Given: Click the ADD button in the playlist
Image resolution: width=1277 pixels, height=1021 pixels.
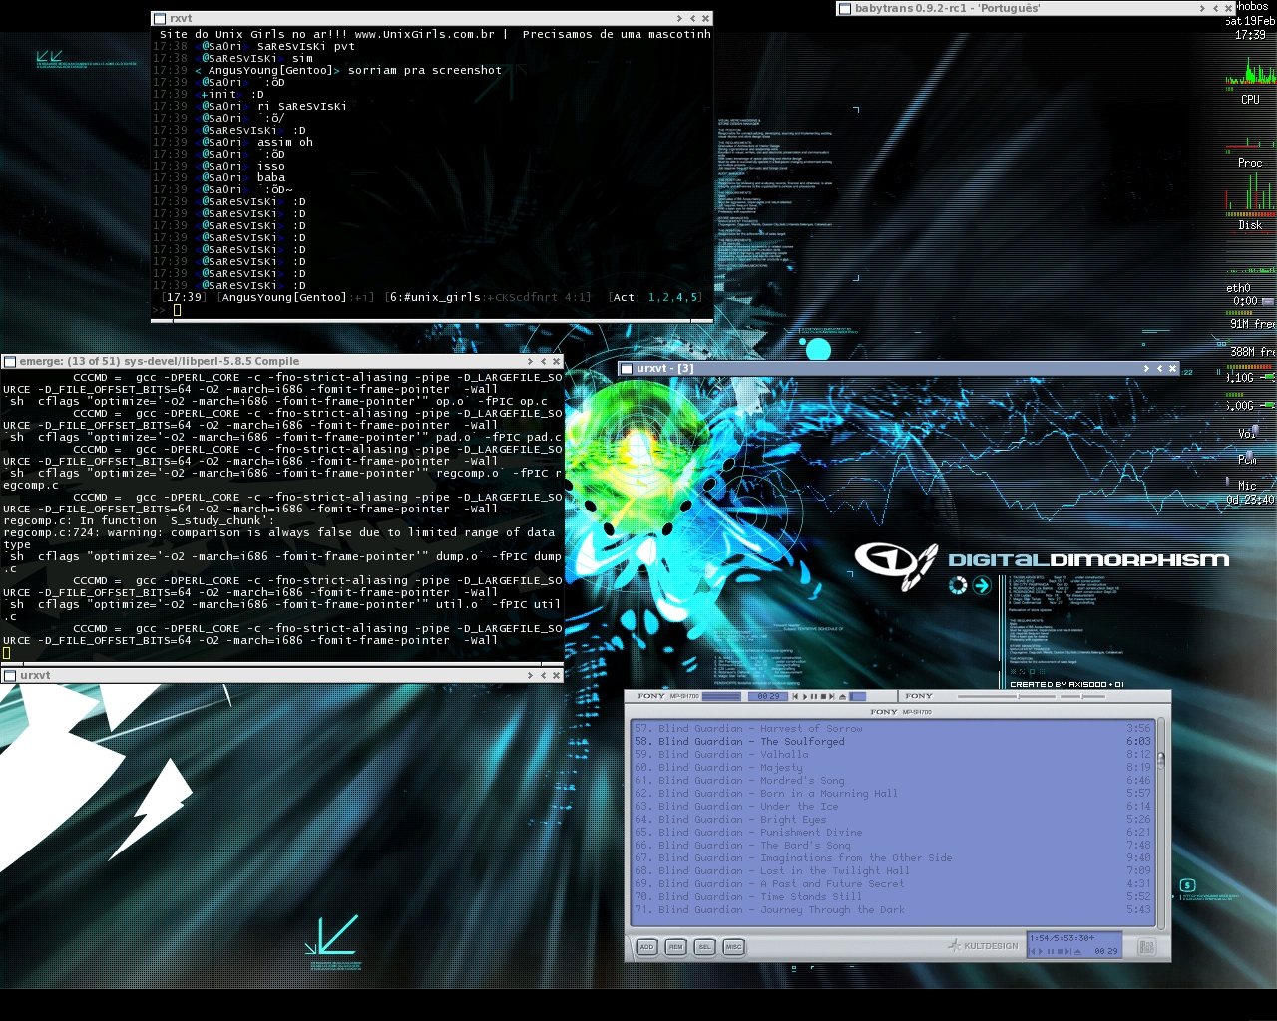Looking at the screenshot, I should [x=646, y=947].
